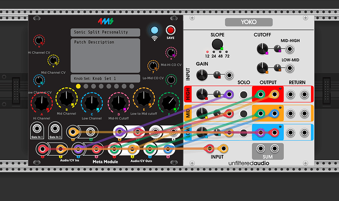Click Audio/CV In jack 1 with red cable

point(42,149)
